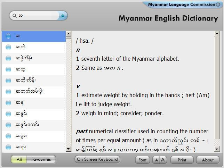Screen dimensions: 224x168
Task: Add word to favourites with star icon
Action: tap(63, 16)
